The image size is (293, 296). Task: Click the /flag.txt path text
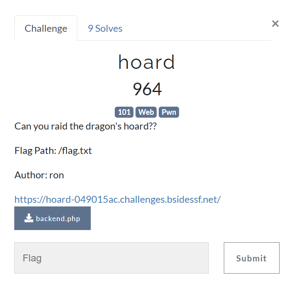click(75, 151)
